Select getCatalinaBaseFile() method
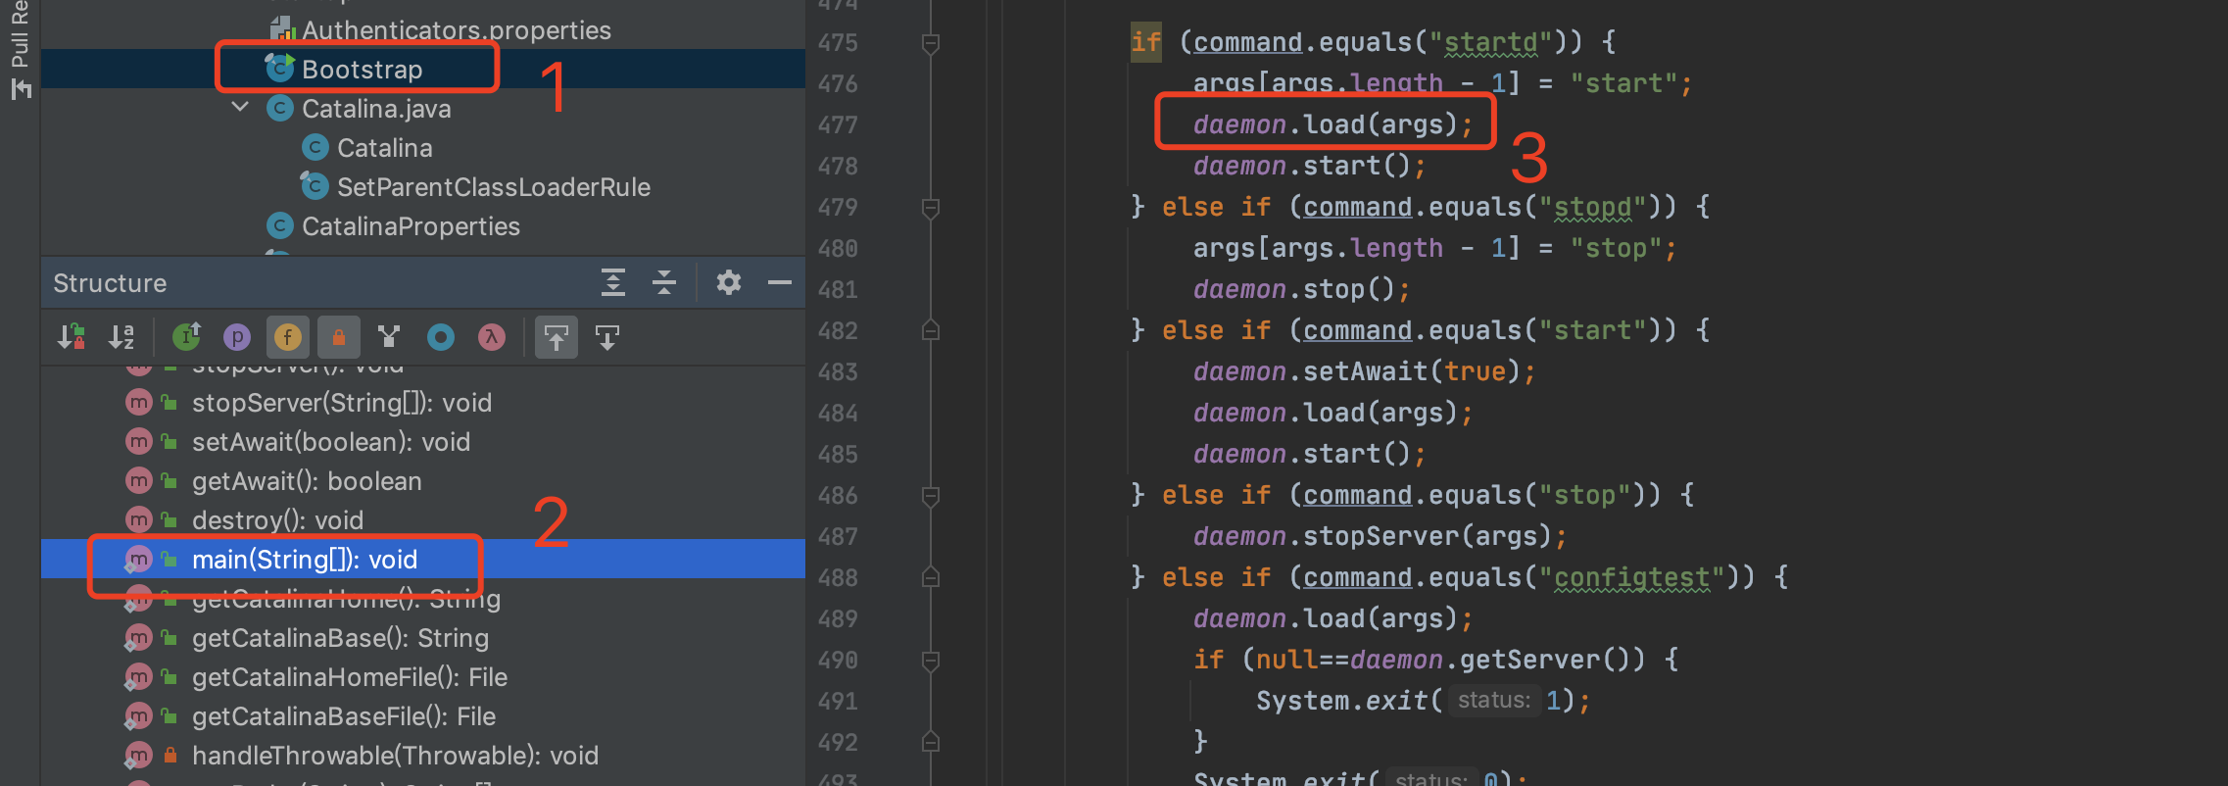 [343, 716]
